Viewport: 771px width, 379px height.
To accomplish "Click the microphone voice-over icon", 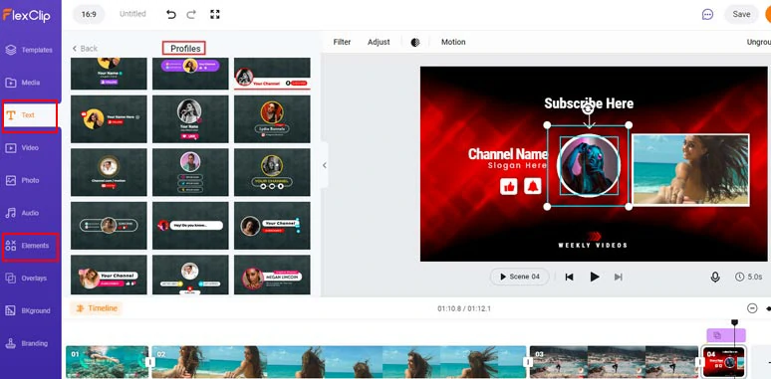I will pyautogui.click(x=715, y=277).
